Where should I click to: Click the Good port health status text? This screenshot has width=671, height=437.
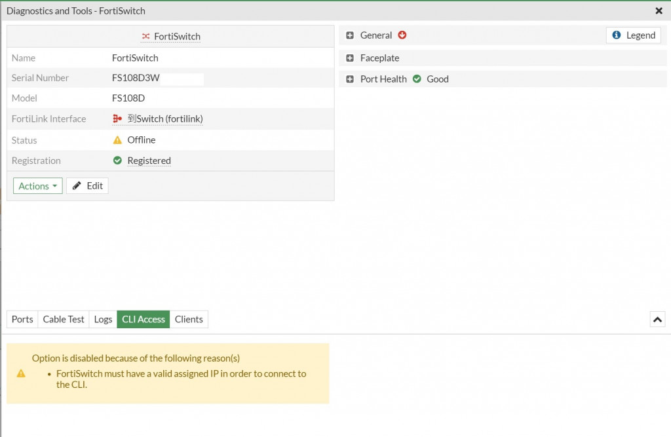click(437, 79)
